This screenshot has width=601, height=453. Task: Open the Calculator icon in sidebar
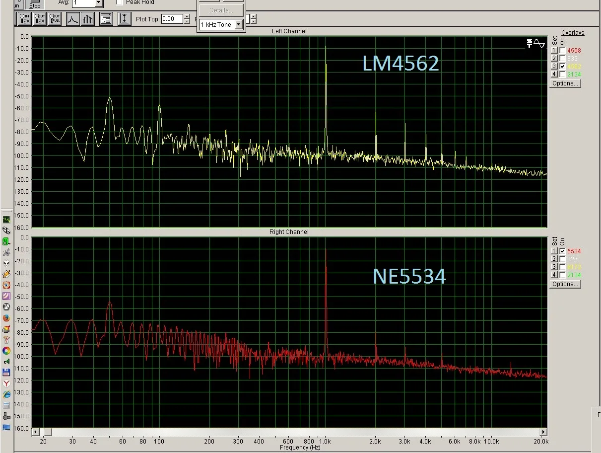point(6,405)
